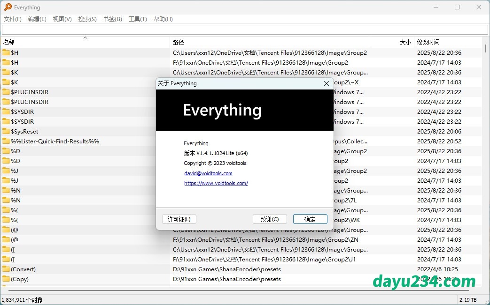Viewport: 490px width, 305px height.
Task: Click the (Copy) folder icon
Action: point(6,279)
